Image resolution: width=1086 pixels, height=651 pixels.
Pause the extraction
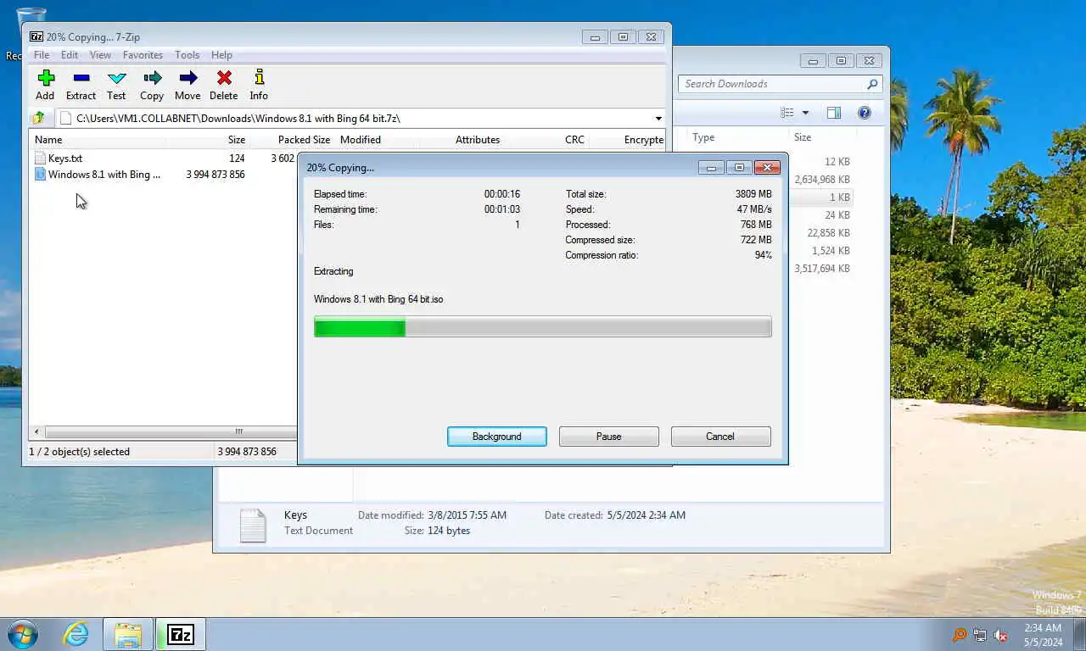click(609, 437)
